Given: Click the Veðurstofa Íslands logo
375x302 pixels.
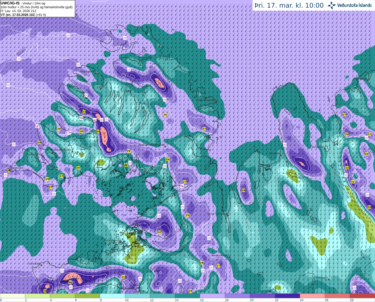Looking at the screenshot, I should 350,5.
